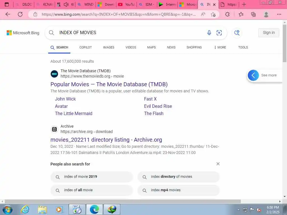This screenshot has width=287, height=215.
Task: Open The Flash sitelink
Action: click(154, 114)
